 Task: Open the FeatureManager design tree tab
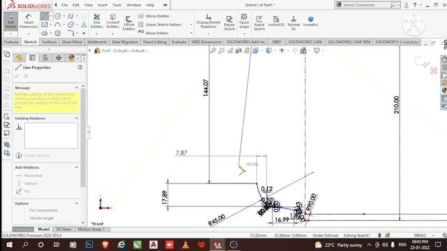click(20, 58)
